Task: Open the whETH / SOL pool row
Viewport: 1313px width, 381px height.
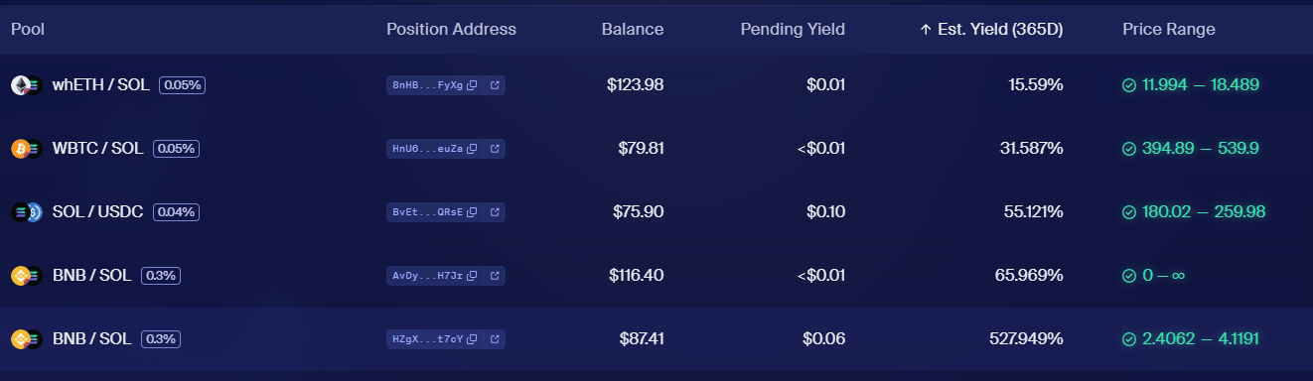Action: (656, 85)
